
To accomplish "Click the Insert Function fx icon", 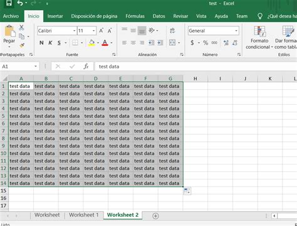I will [86, 67].
